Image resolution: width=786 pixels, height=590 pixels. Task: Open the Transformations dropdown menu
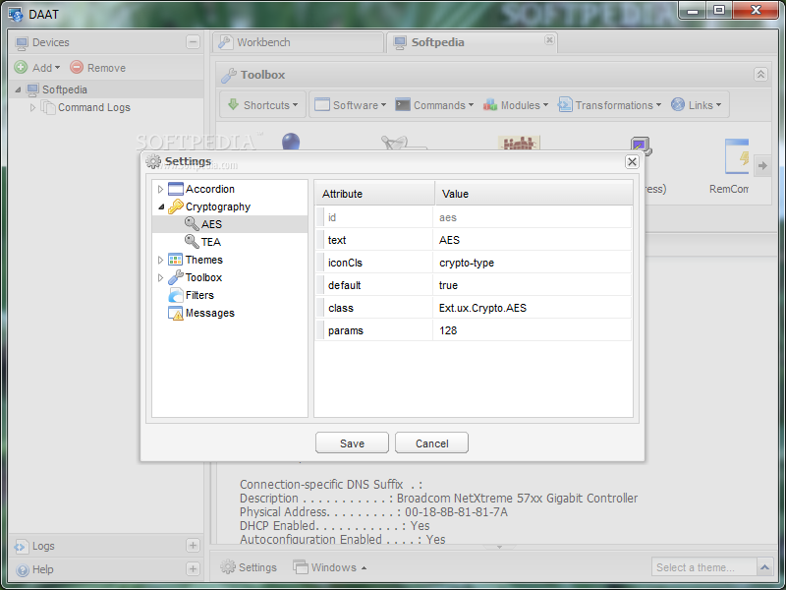[x=610, y=105]
